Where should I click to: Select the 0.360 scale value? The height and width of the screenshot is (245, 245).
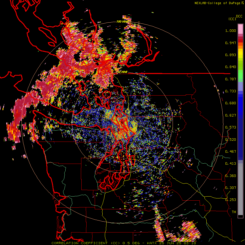point(231,176)
